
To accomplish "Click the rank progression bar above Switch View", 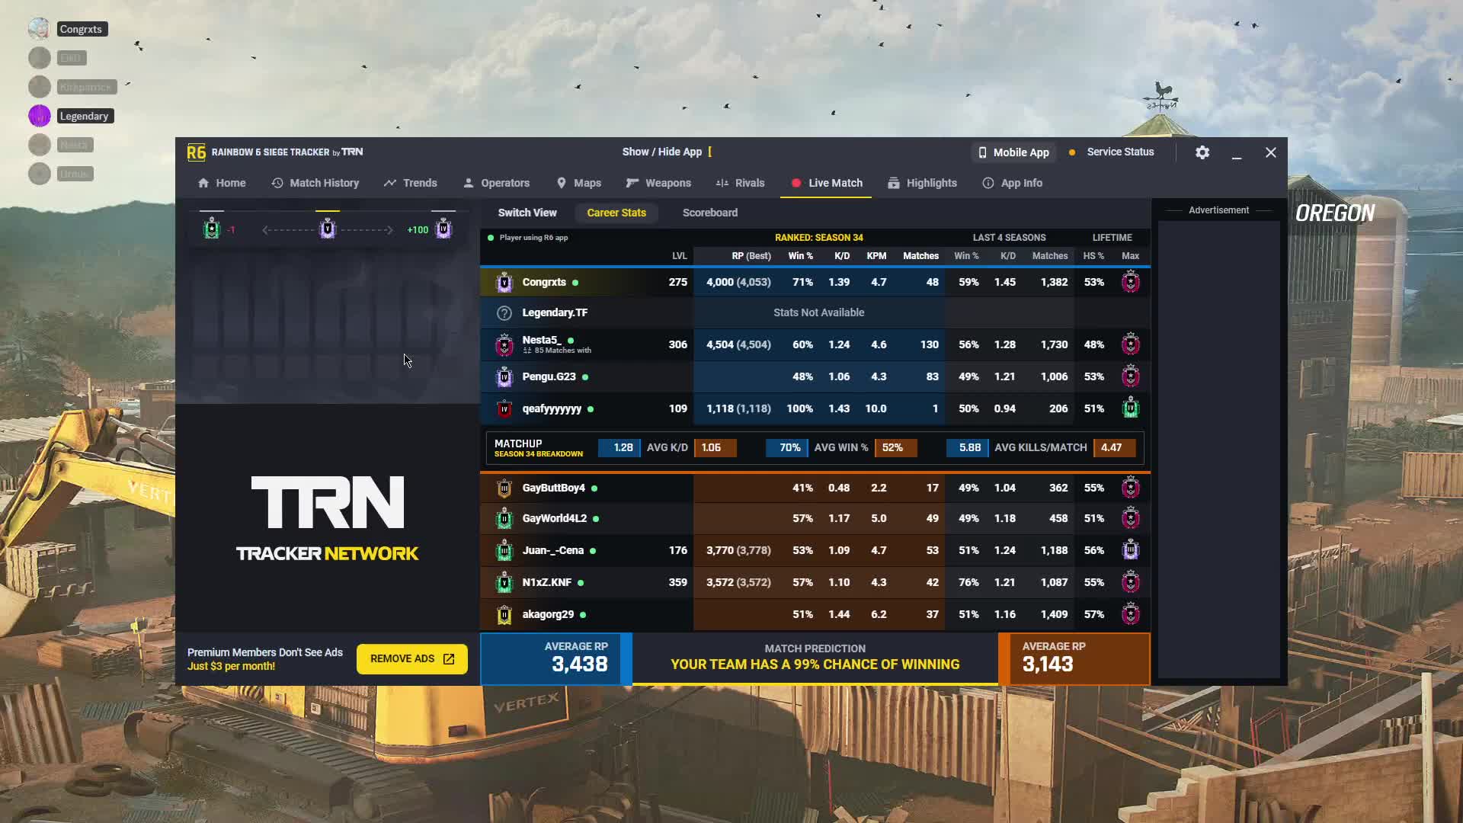I will pos(328,228).
